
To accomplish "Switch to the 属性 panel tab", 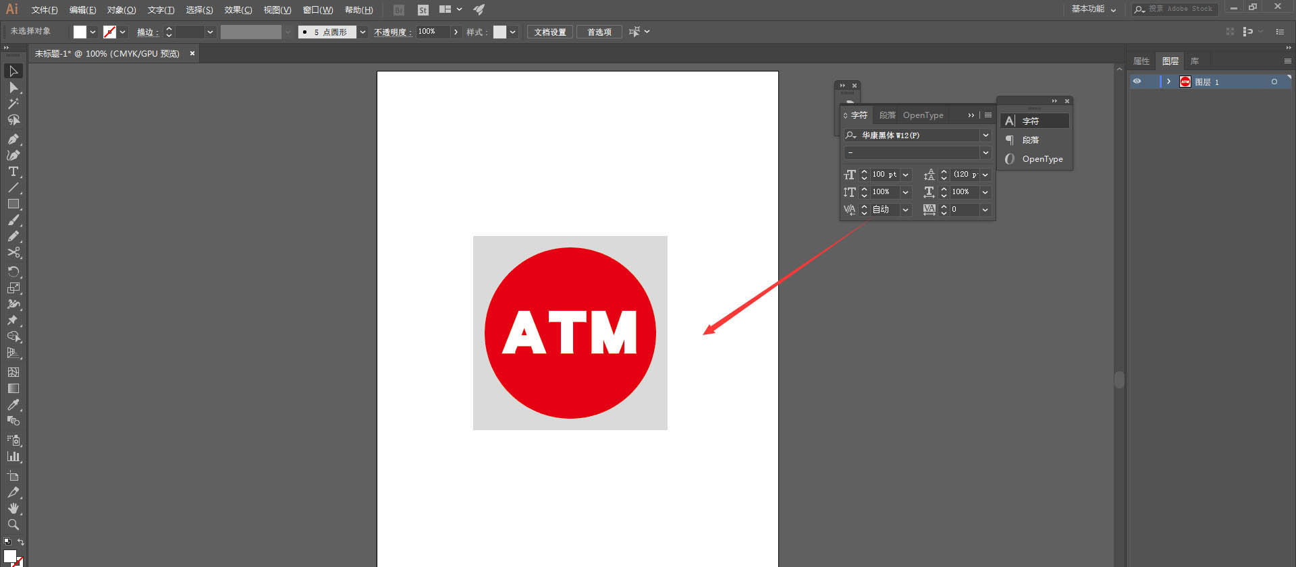I will [x=1141, y=61].
